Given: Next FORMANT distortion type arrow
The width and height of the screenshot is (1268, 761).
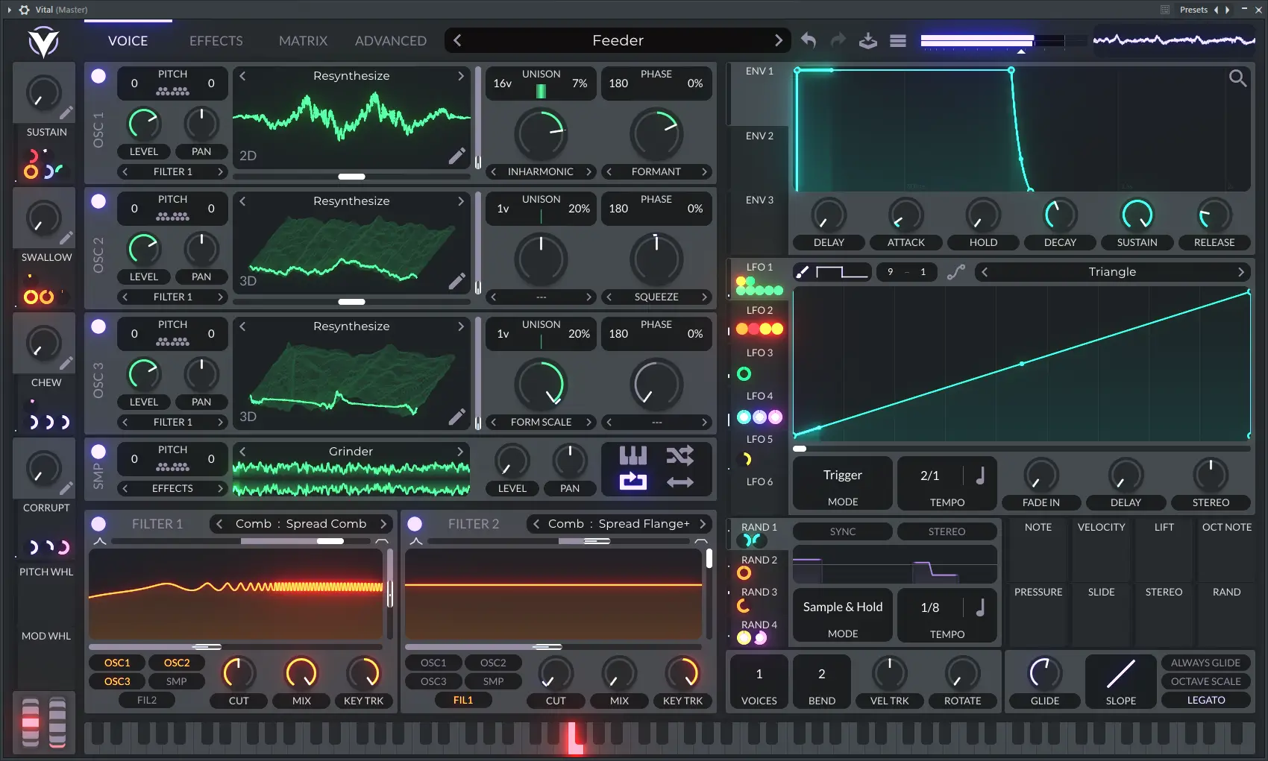Looking at the screenshot, I should pyautogui.click(x=703, y=171).
